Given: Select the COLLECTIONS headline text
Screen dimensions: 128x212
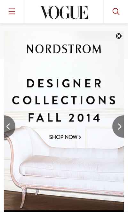Looking at the screenshot, I should click(x=64, y=100).
